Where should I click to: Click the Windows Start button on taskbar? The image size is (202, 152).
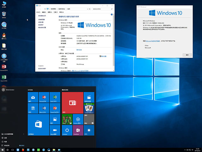[x=3, y=149]
